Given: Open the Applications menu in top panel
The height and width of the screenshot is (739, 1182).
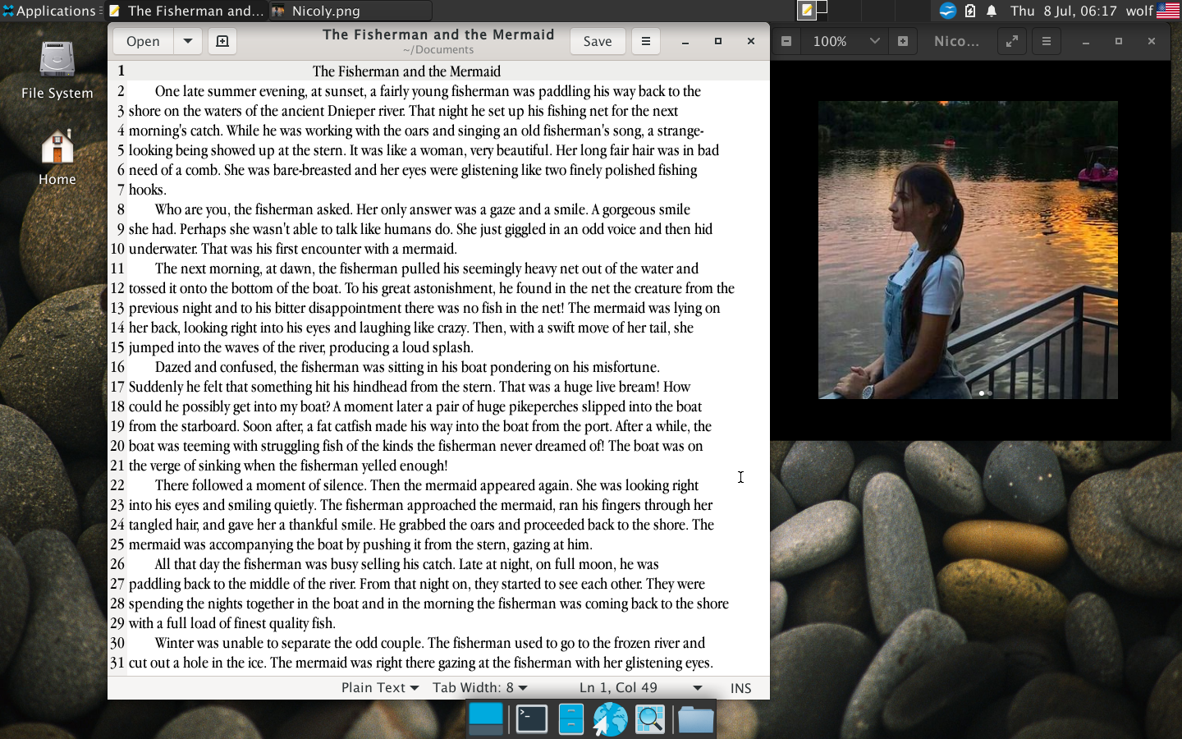Looking at the screenshot, I should coord(48,11).
